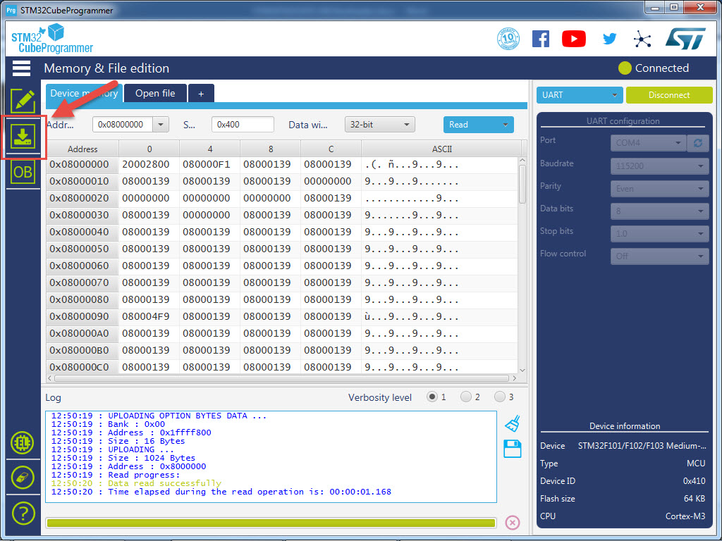This screenshot has height=541, width=722.
Task: Click the Size input field showing 0x400
Action: click(243, 124)
